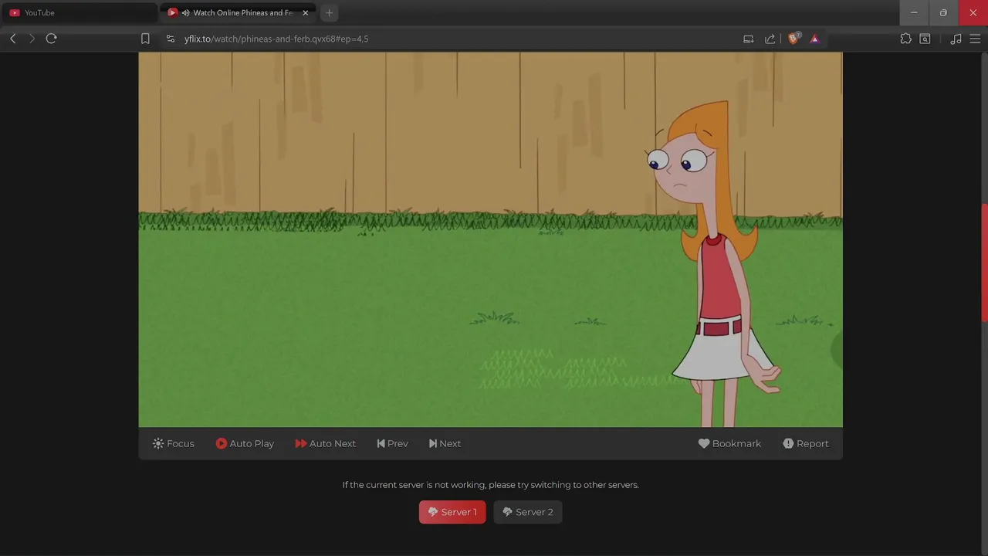Go forward to the next page
This screenshot has width=988, height=556.
(x=32, y=39)
